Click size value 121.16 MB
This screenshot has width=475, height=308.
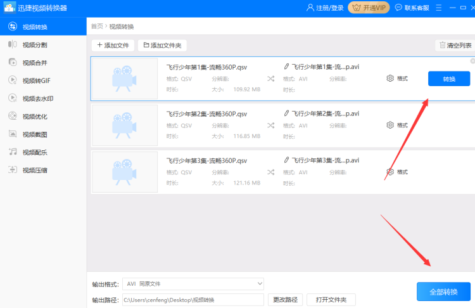tap(247, 183)
